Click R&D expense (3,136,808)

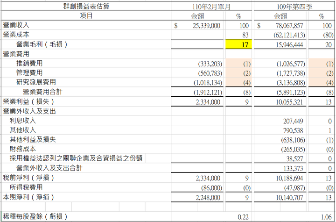point(291,83)
